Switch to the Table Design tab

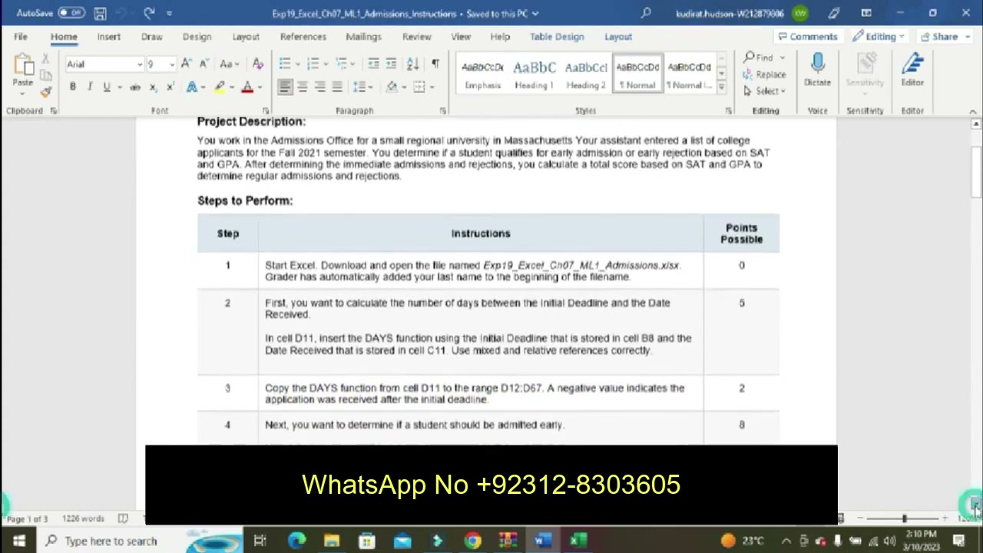pyautogui.click(x=557, y=36)
